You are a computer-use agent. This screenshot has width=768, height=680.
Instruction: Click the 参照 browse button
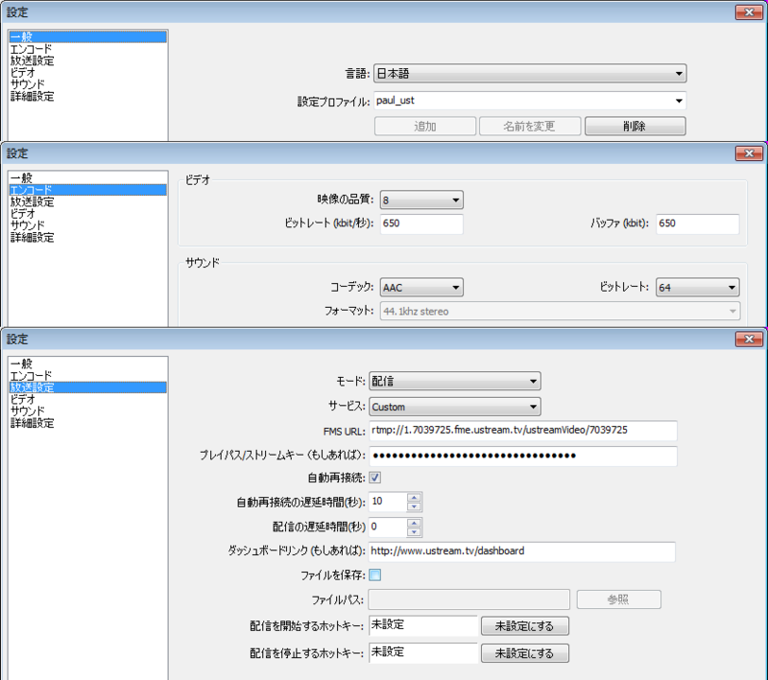[x=619, y=598]
